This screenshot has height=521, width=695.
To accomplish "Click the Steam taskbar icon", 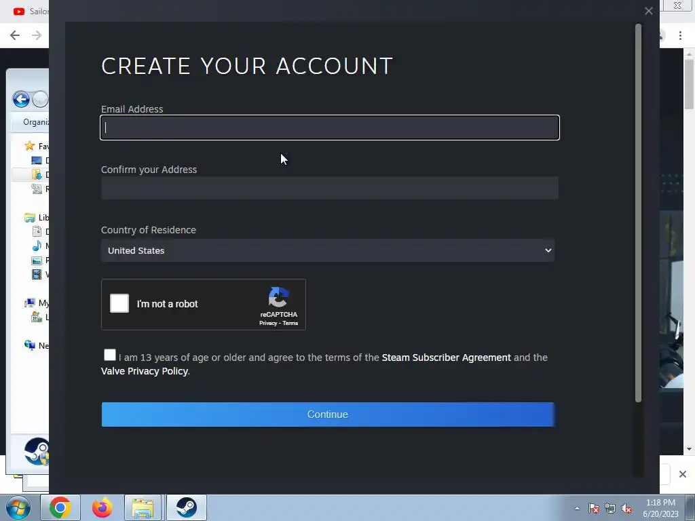I will [x=187, y=507].
